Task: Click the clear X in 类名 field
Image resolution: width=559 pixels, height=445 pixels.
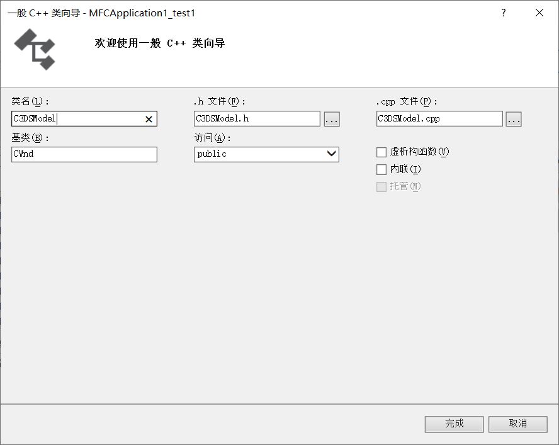Action: coord(149,119)
